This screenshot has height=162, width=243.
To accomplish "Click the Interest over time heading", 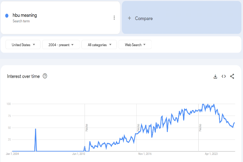I will pos(23,76).
